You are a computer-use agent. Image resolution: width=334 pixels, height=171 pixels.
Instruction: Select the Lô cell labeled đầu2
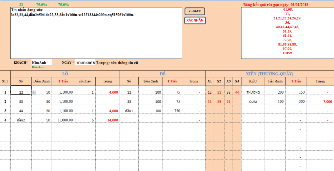coord(21,120)
